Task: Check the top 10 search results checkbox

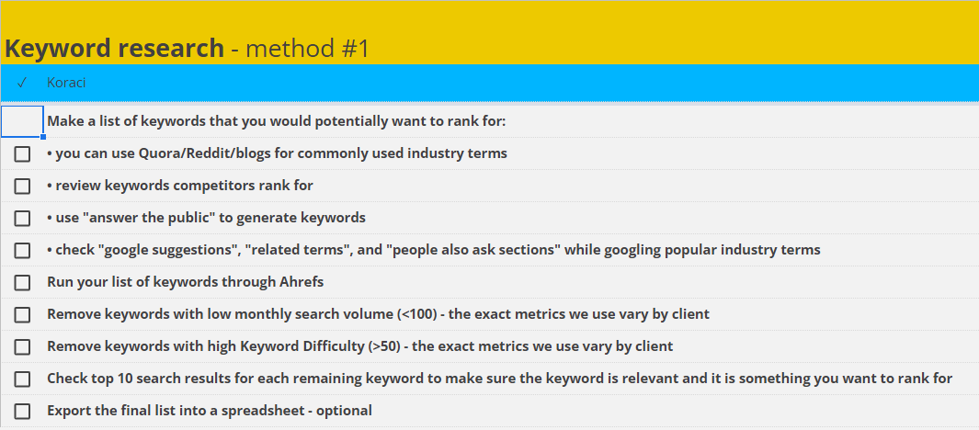Action: point(22,379)
